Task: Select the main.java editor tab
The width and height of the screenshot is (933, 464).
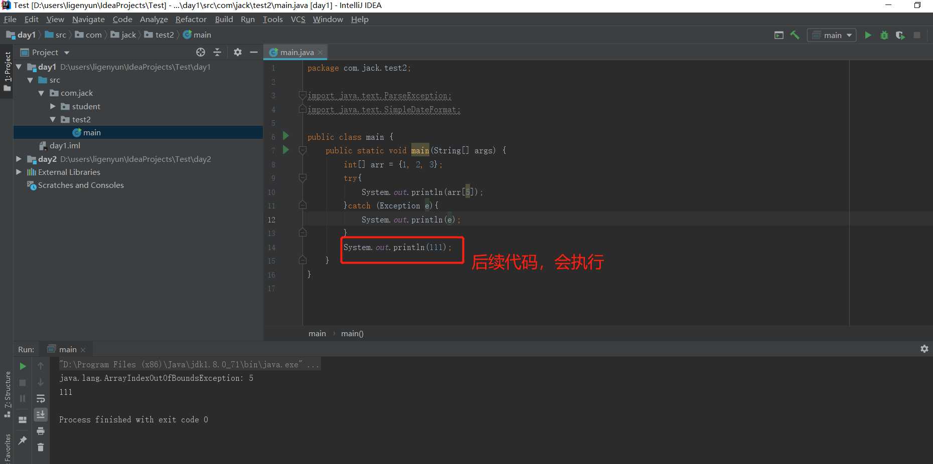Action: click(x=296, y=52)
